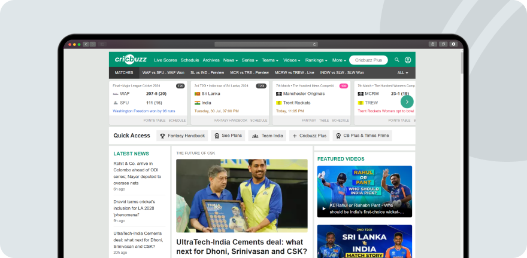
Task: Click the badge icon in See Plans
Action: [217, 136]
